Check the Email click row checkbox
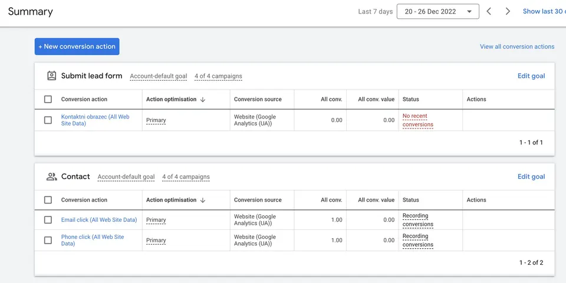Image resolution: width=566 pixels, height=283 pixels. click(48, 220)
